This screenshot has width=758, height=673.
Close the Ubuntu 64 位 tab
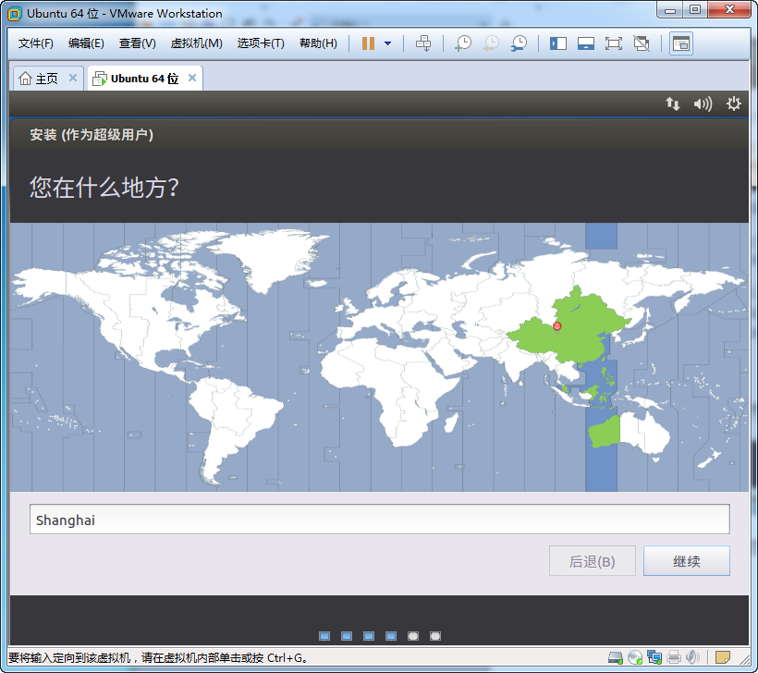[x=192, y=78]
